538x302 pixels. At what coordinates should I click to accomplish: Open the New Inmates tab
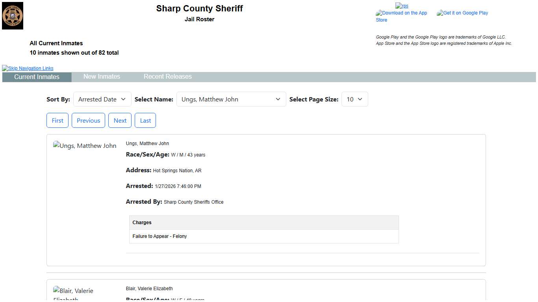(102, 77)
